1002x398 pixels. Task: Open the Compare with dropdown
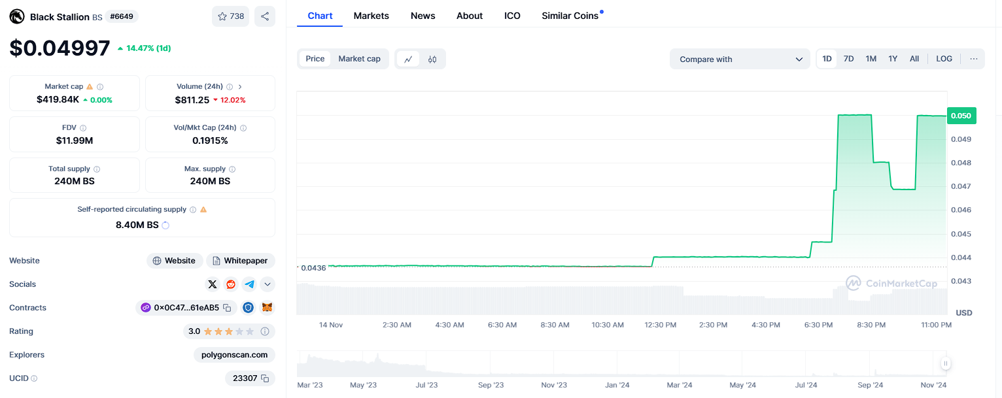coord(740,59)
